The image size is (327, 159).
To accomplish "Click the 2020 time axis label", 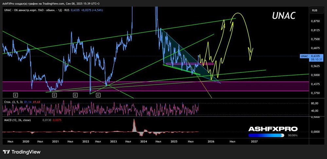I will click(x=26, y=141).
